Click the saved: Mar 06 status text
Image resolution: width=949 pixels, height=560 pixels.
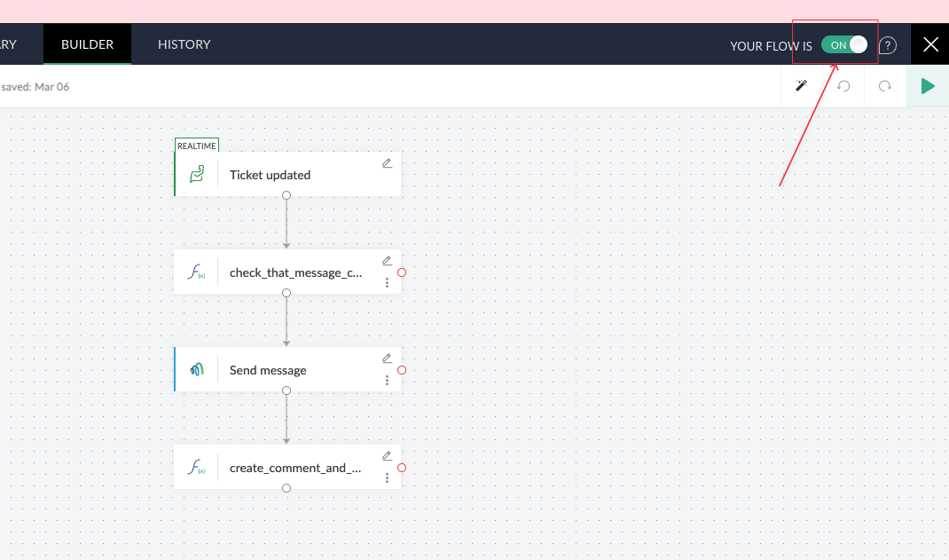[35, 87]
